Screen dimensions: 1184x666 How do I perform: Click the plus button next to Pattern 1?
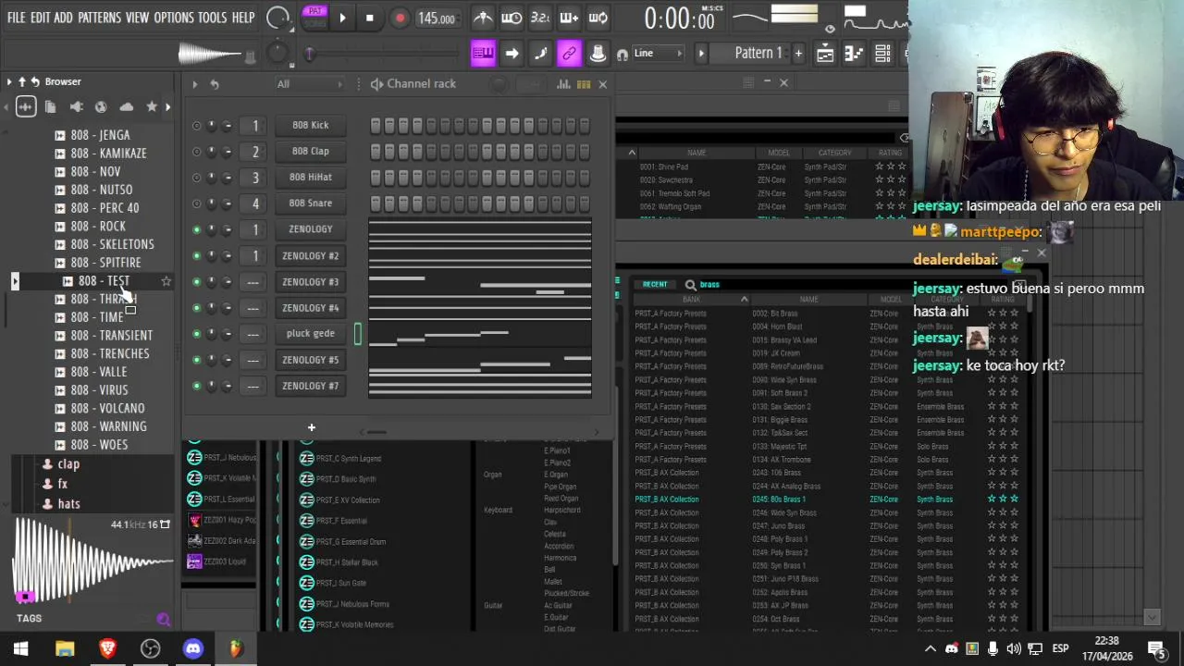tap(798, 54)
